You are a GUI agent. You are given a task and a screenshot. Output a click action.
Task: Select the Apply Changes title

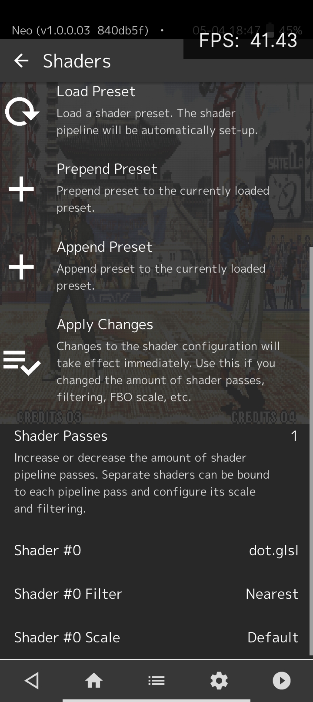pyautogui.click(x=105, y=324)
